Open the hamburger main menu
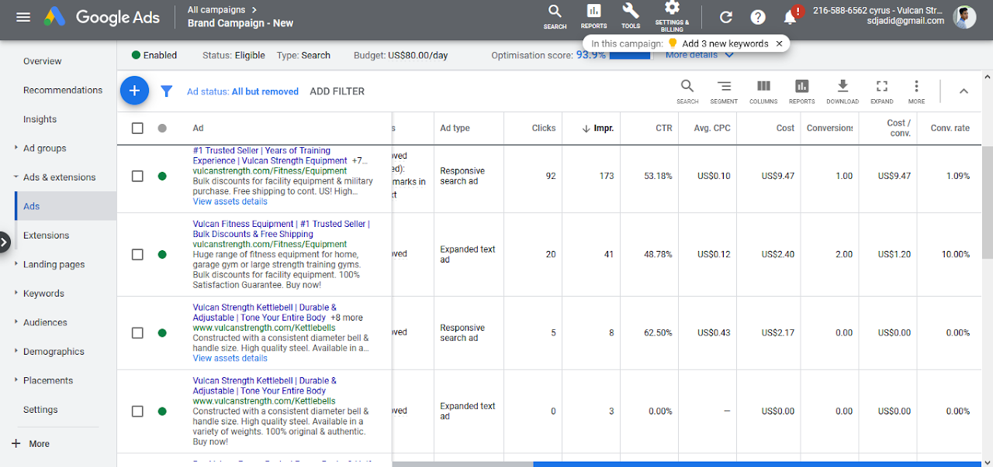 point(23,16)
